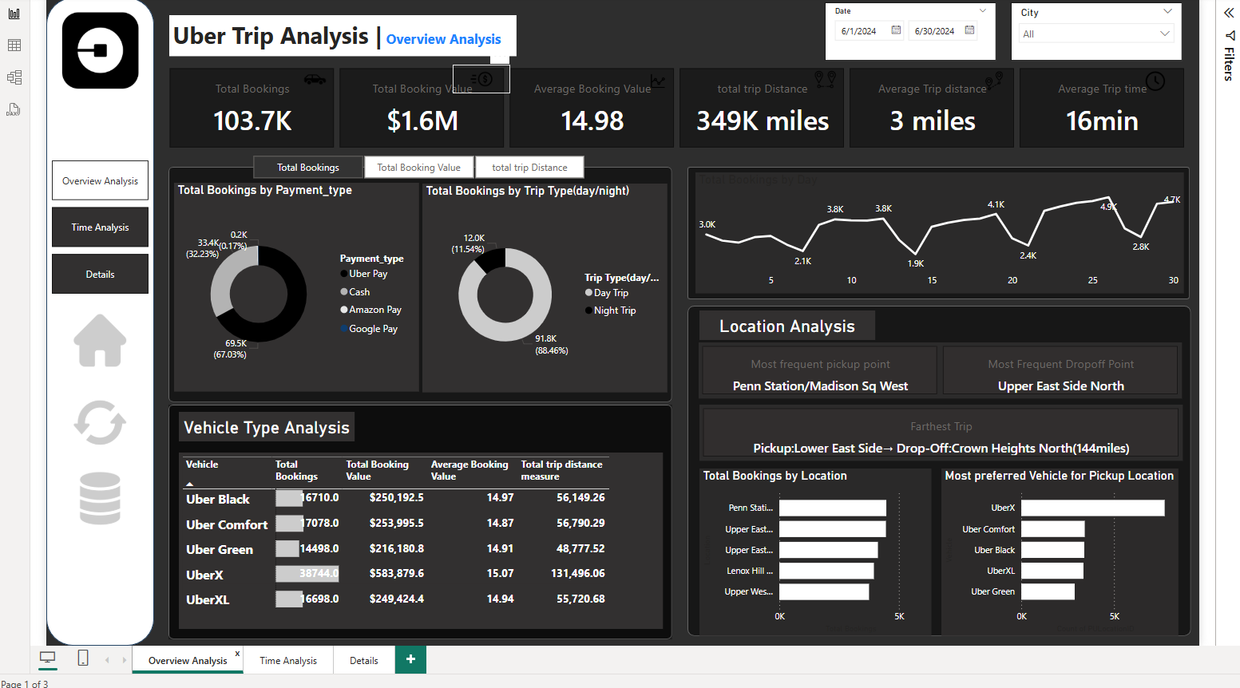
Task: Click the Uber Black row label
Action: (218, 499)
